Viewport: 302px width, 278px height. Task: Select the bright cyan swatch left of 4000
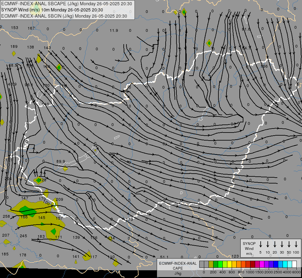pyautogui.click(x=285, y=264)
